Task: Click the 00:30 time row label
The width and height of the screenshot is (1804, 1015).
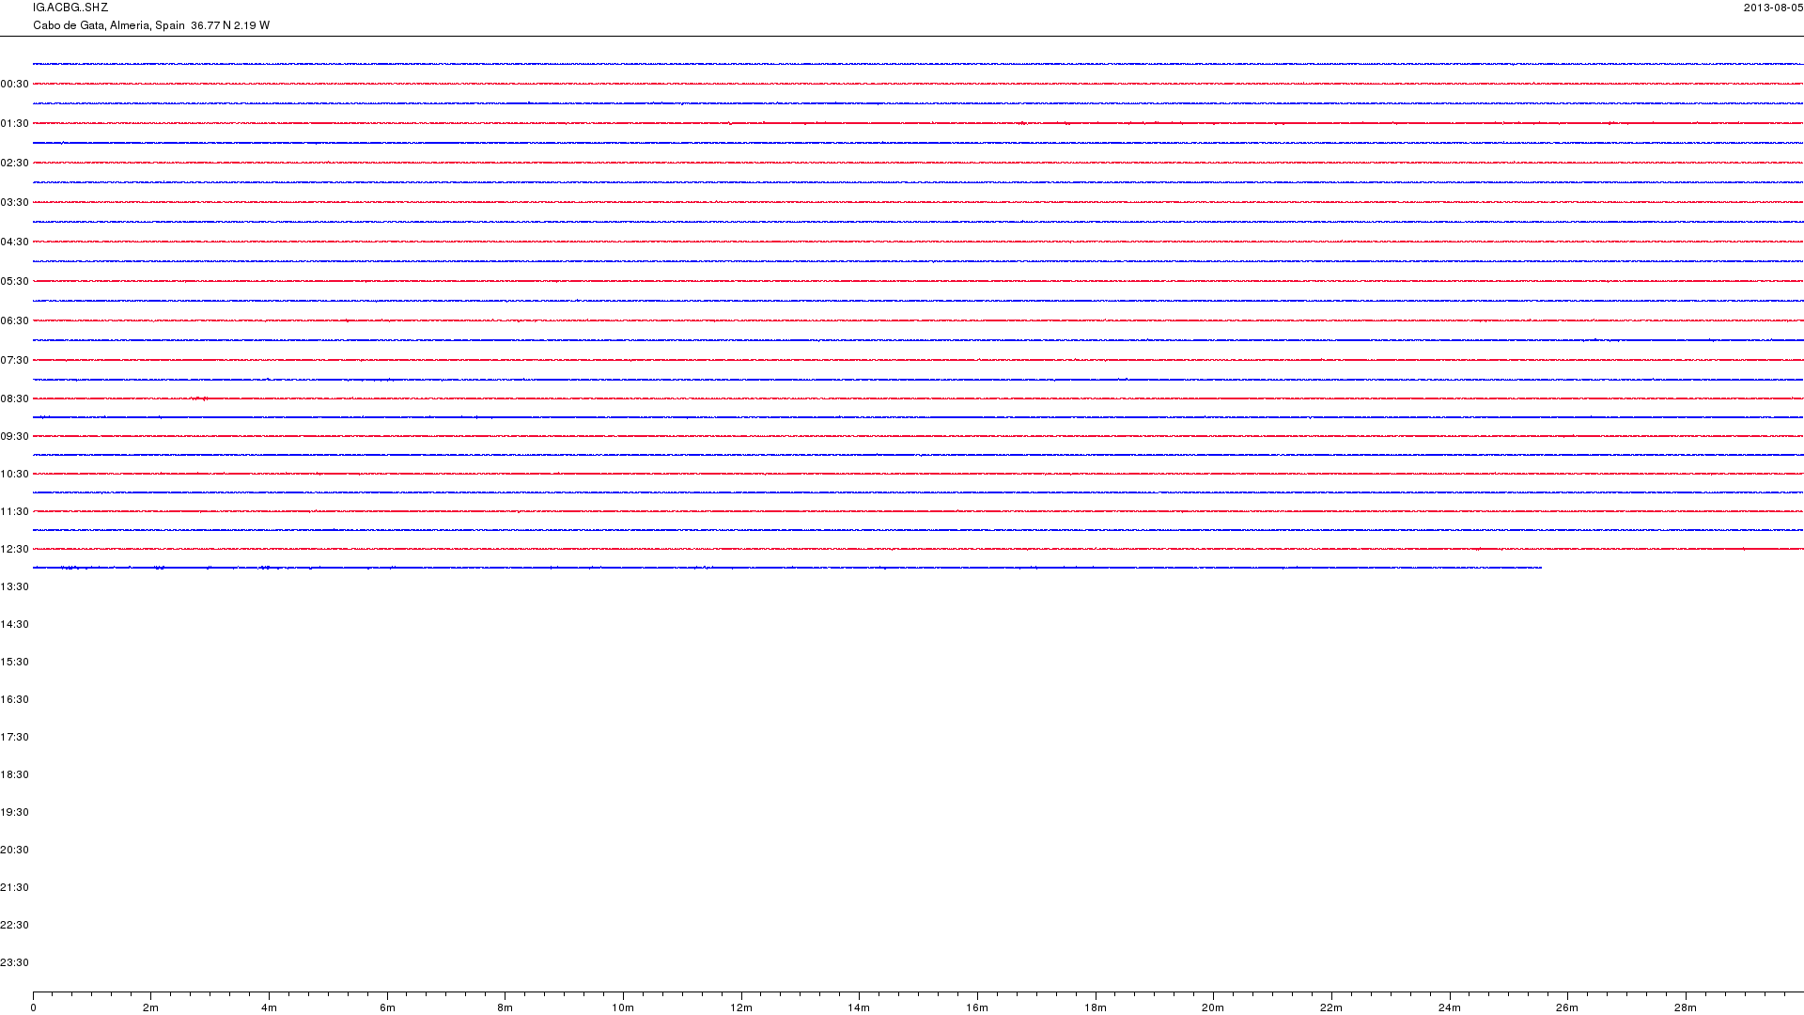Action: (x=15, y=85)
